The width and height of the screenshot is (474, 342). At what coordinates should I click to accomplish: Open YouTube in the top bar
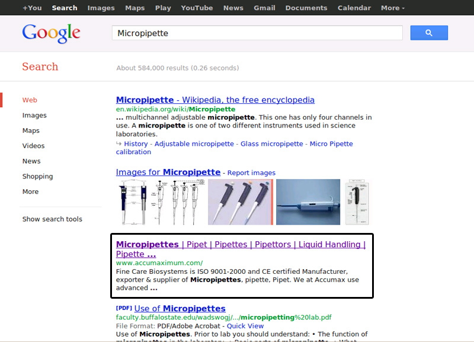[x=197, y=8]
